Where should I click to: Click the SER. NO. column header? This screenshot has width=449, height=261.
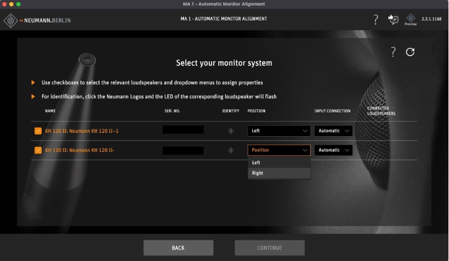coord(172,111)
